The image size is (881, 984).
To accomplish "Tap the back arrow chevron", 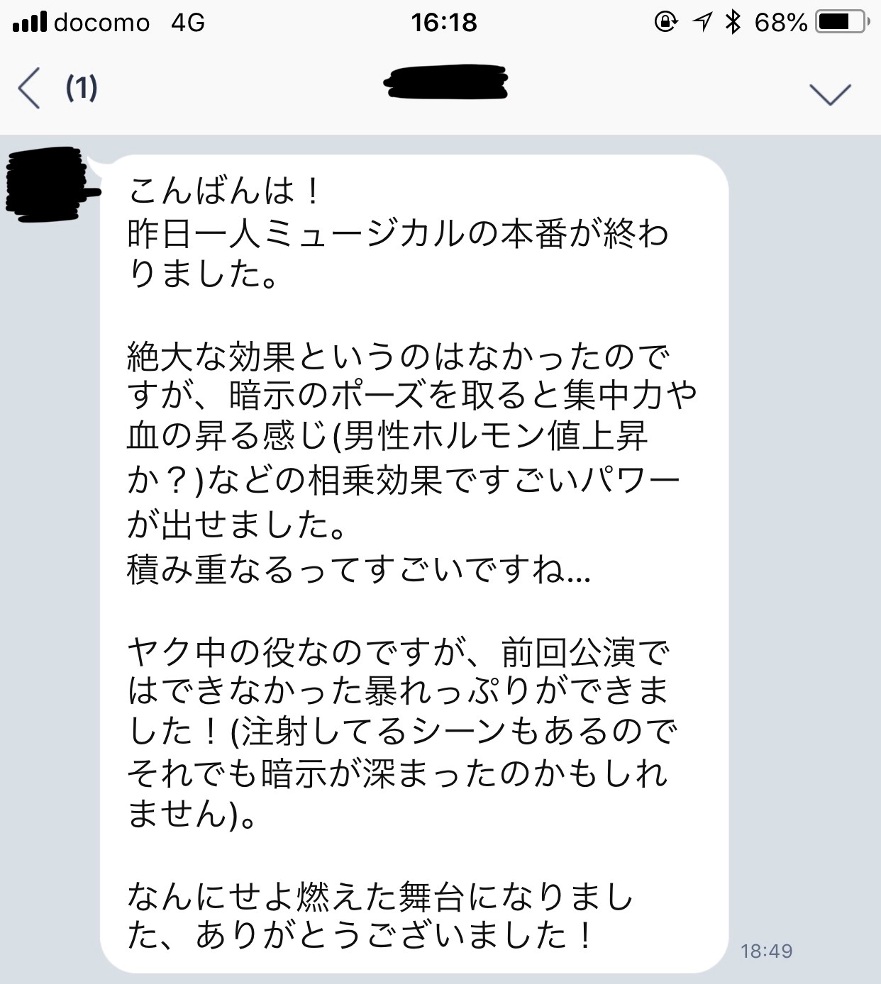I will [x=28, y=88].
